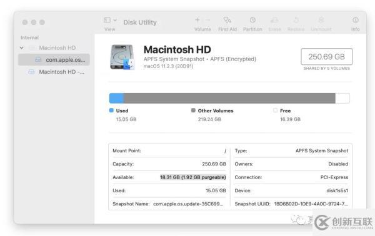Open the View sidebar layout icon
Viewport: 375px width, 236px height.
click(107, 20)
